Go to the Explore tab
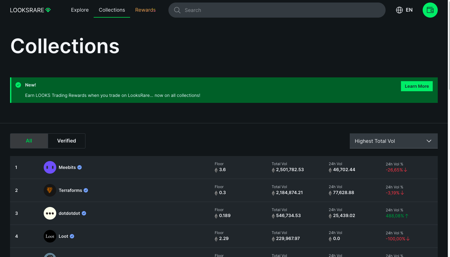Screen dimensions: 450x257 (80, 10)
